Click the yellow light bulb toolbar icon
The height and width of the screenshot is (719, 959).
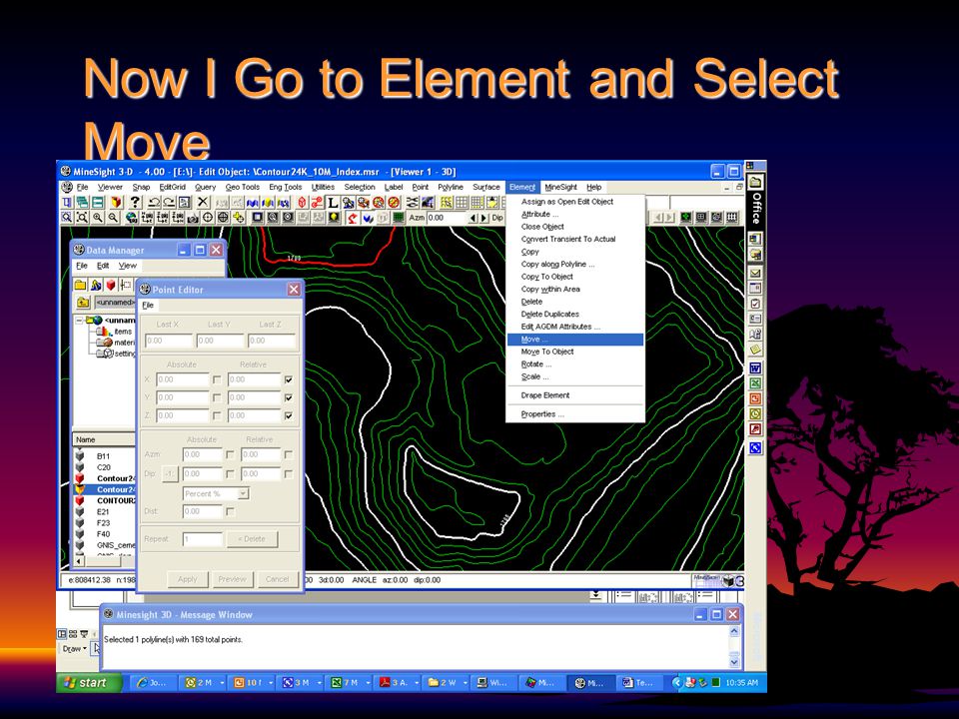[x=334, y=217]
